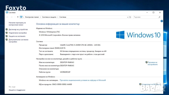Close the Система window

tap(160, 12)
